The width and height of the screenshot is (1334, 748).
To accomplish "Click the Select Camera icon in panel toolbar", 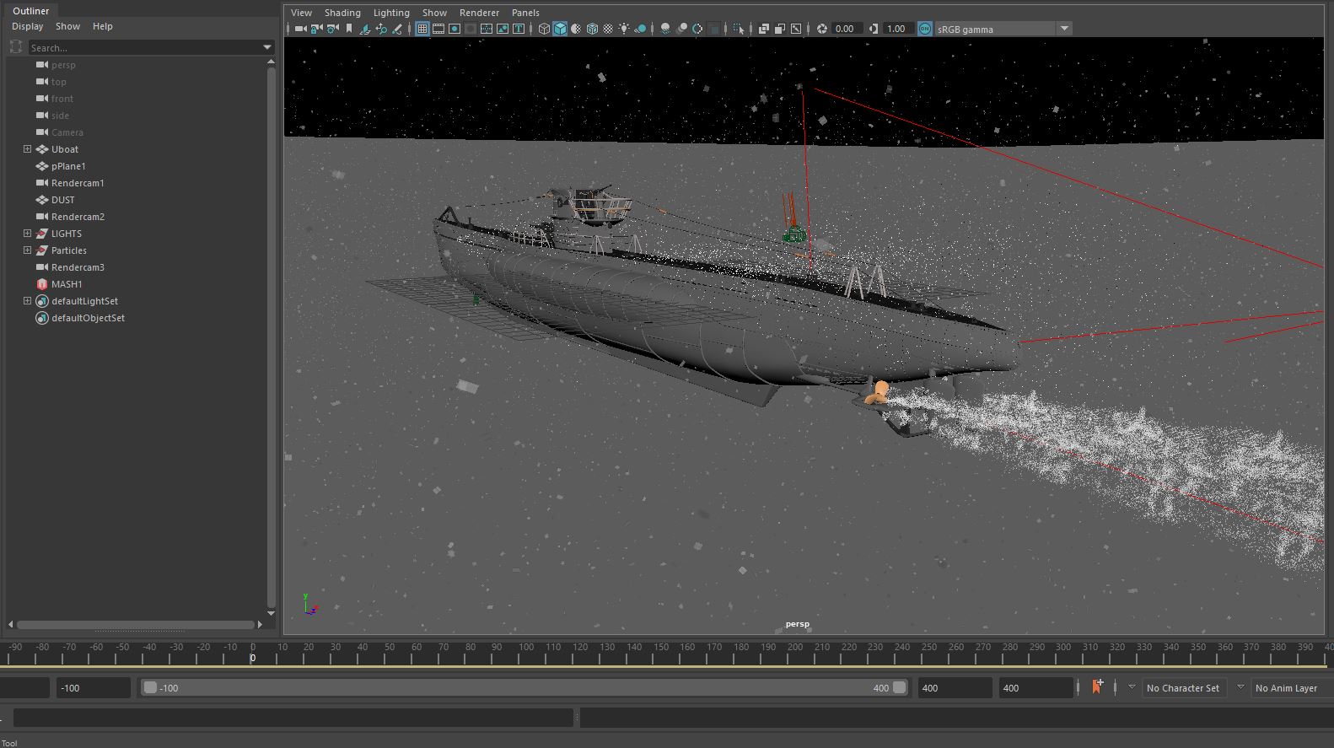I will (300, 29).
